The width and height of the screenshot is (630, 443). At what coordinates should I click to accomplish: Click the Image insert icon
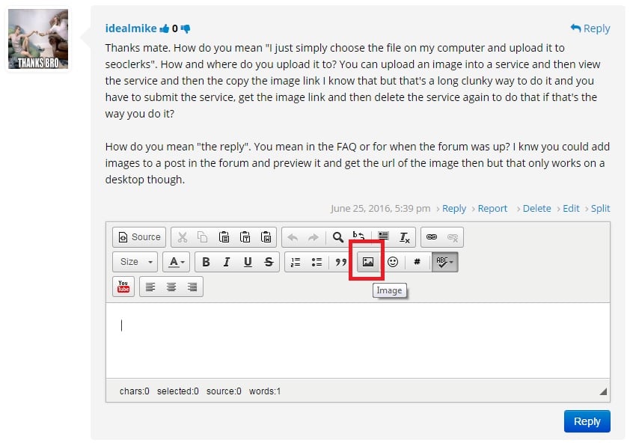pos(368,262)
